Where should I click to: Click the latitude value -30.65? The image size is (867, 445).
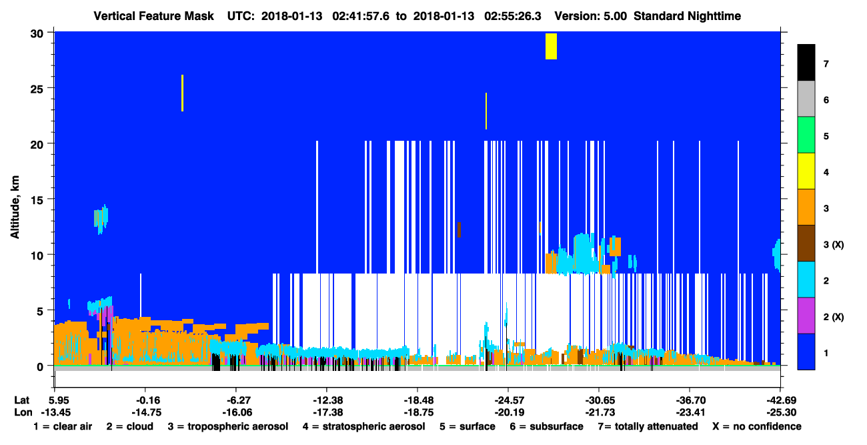[x=599, y=400]
